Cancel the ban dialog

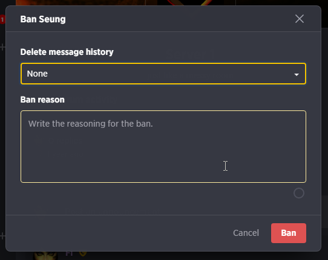pos(246,233)
